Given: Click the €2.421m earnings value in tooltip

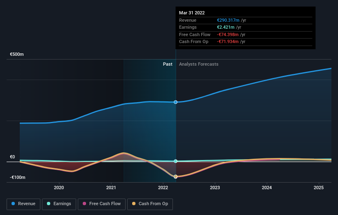Looking at the screenshot, I should (x=226, y=27).
